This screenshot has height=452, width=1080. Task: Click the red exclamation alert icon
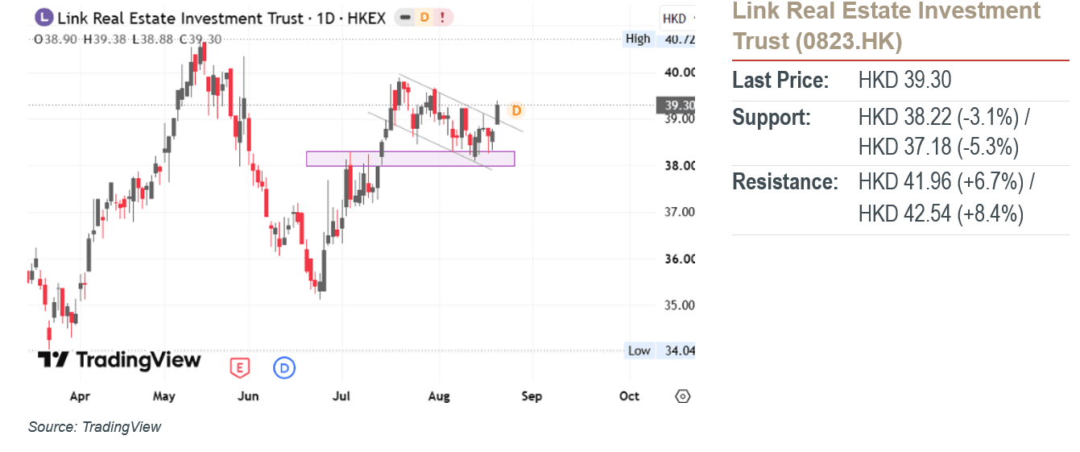click(x=444, y=17)
